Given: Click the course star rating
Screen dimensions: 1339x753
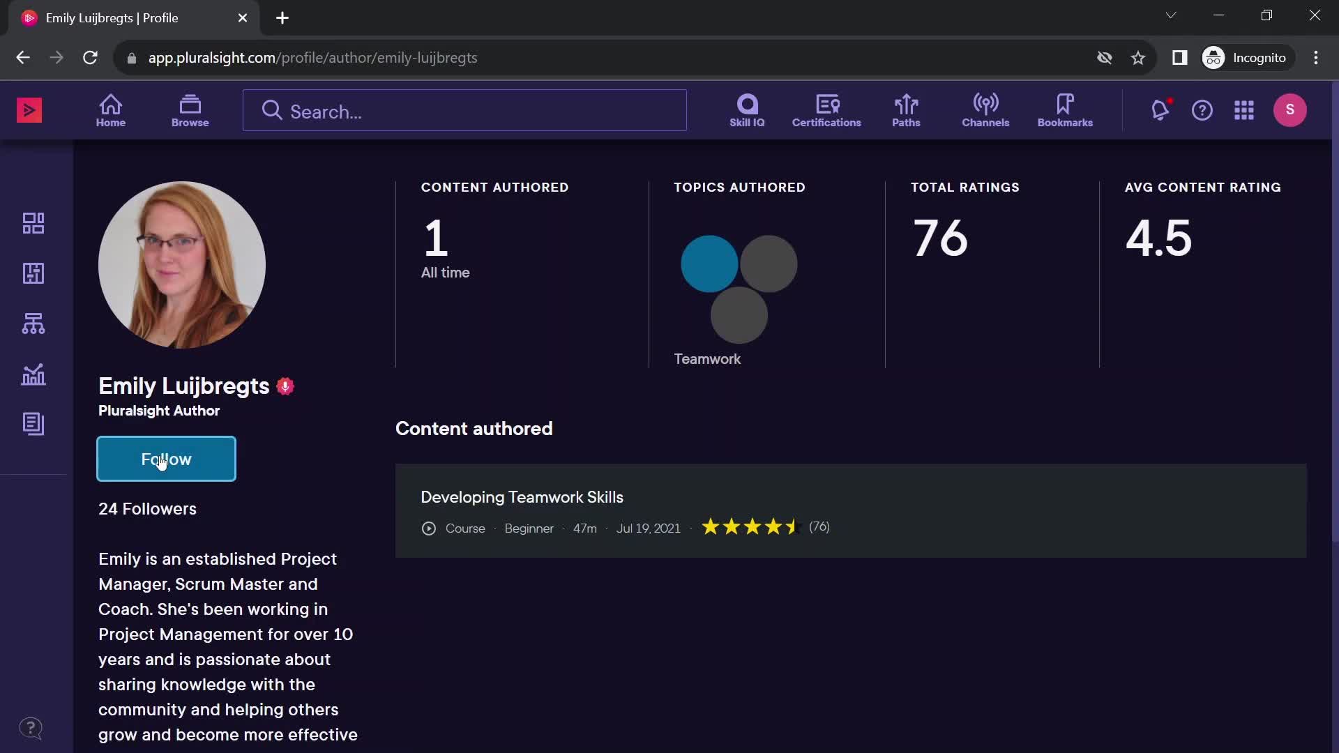Looking at the screenshot, I should pos(750,527).
